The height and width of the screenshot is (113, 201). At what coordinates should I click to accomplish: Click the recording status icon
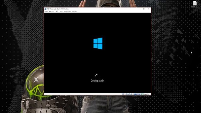(x=137, y=94)
